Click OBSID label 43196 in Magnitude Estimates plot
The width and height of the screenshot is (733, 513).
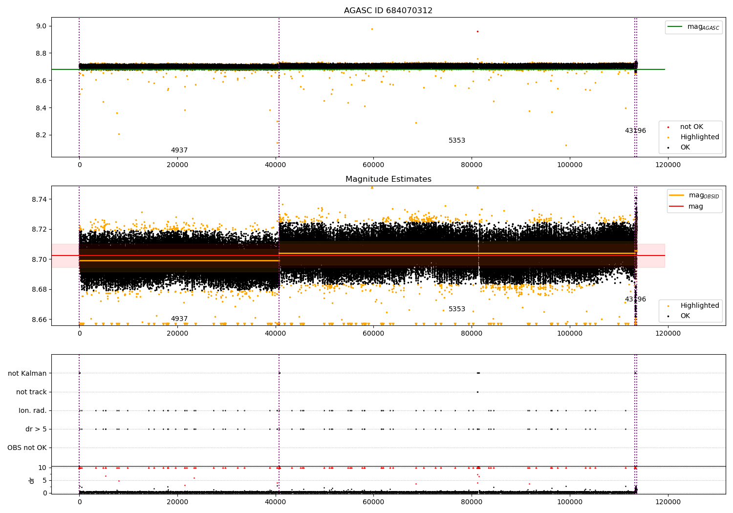(635, 299)
